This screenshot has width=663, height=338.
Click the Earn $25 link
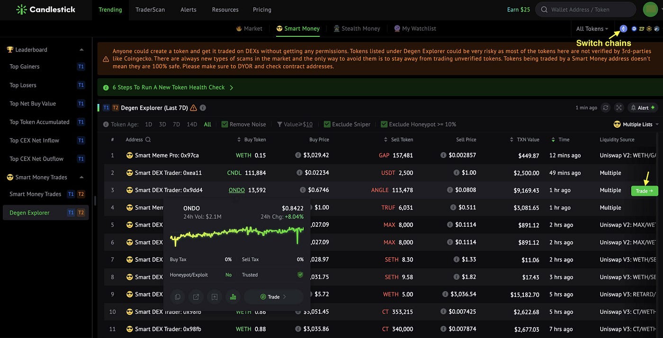tap(519, 9)
